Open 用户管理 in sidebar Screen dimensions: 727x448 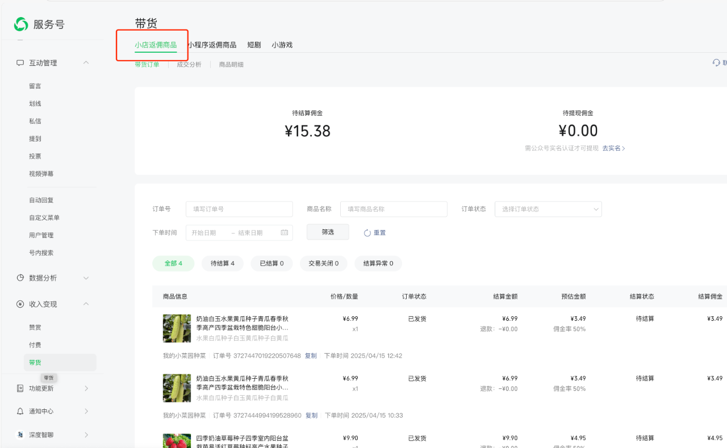(41, 236)
